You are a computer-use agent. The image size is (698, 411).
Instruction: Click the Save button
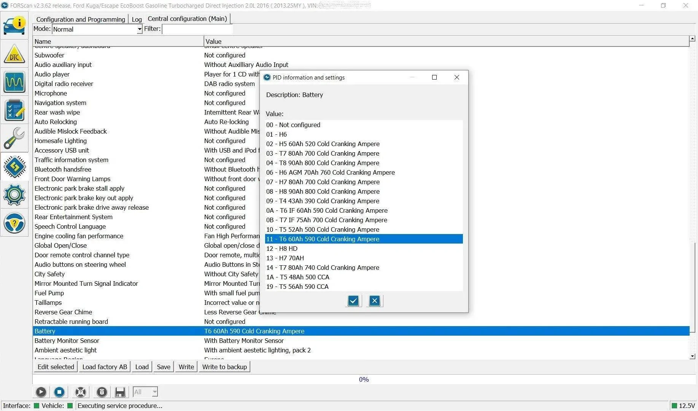point(164,367)
